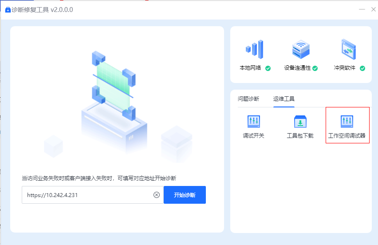Open the 调试开关 tool icon
The width and height of the screenshot is (378, 245).
[x=253, y=121]
